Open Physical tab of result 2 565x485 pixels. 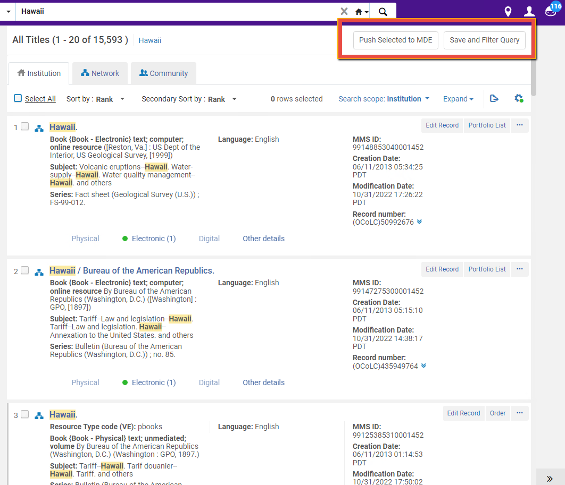[x=86, y=383]
